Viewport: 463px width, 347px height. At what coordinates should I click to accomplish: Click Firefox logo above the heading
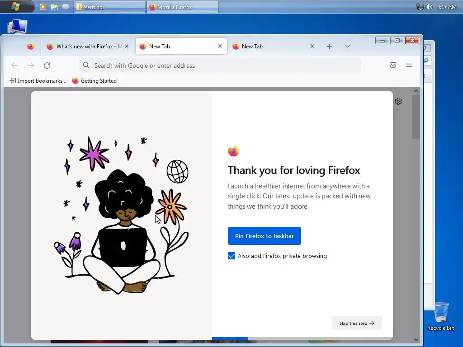pyautogui.click(x=233, y=151)
